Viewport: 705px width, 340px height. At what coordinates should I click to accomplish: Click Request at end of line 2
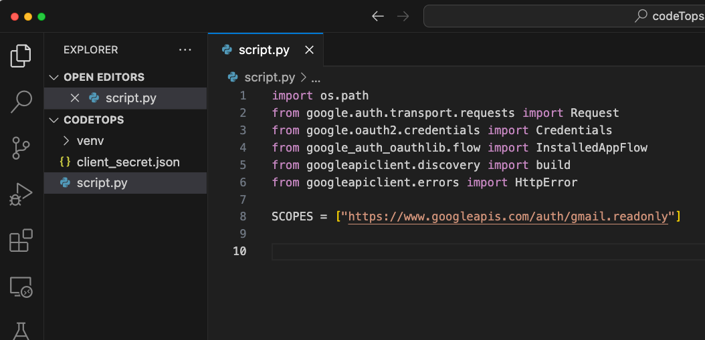click(x=595, y=113)
